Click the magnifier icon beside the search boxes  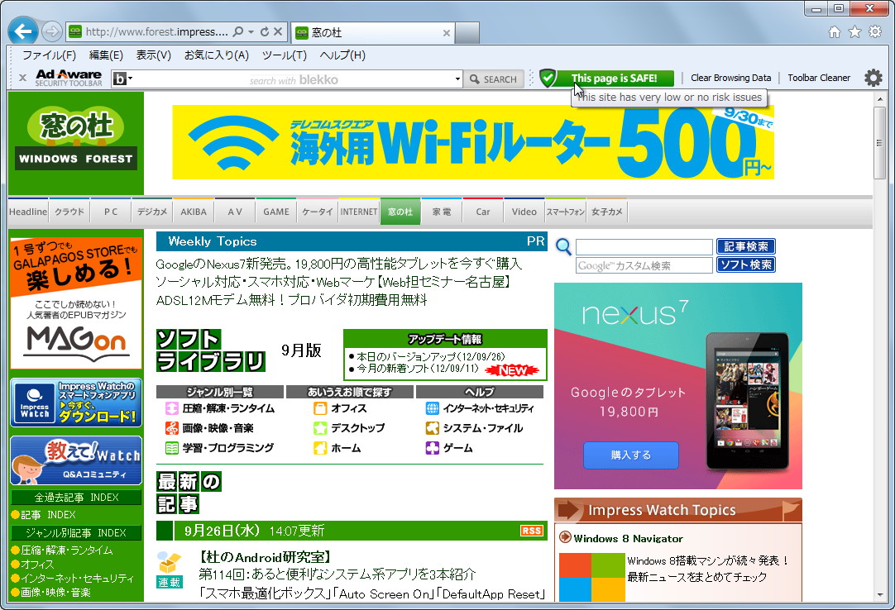[563, 246]
